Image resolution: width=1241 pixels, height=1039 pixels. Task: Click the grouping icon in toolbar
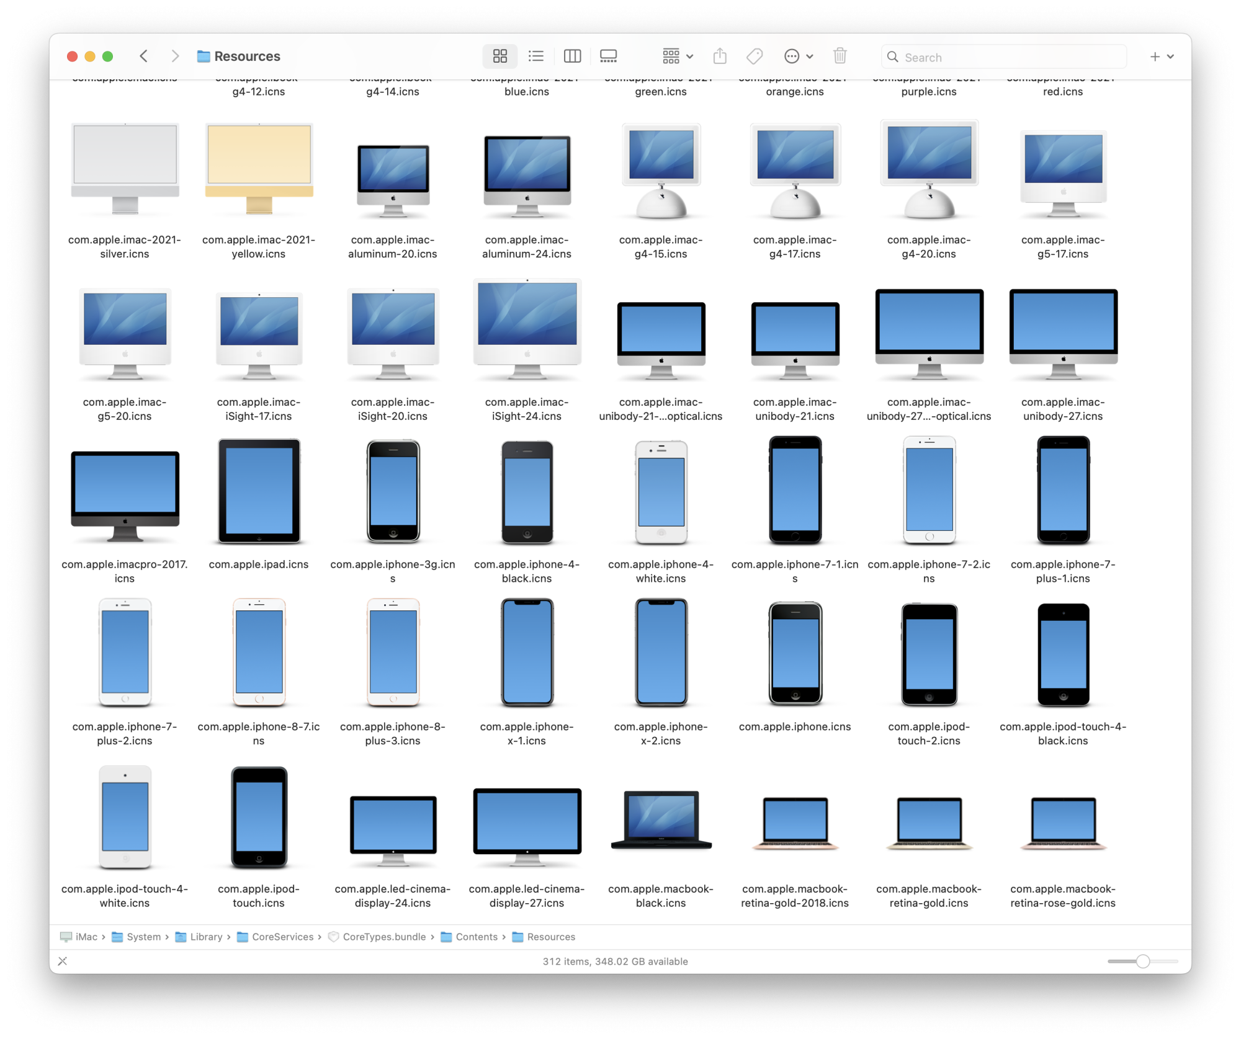click(671, 56)
